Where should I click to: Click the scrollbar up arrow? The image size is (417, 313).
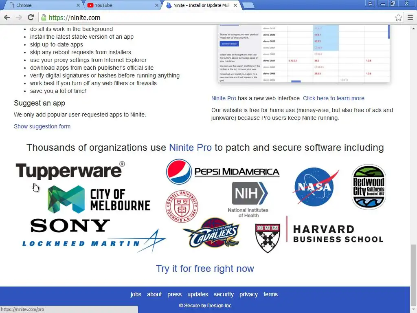click(x=413, y=28)
